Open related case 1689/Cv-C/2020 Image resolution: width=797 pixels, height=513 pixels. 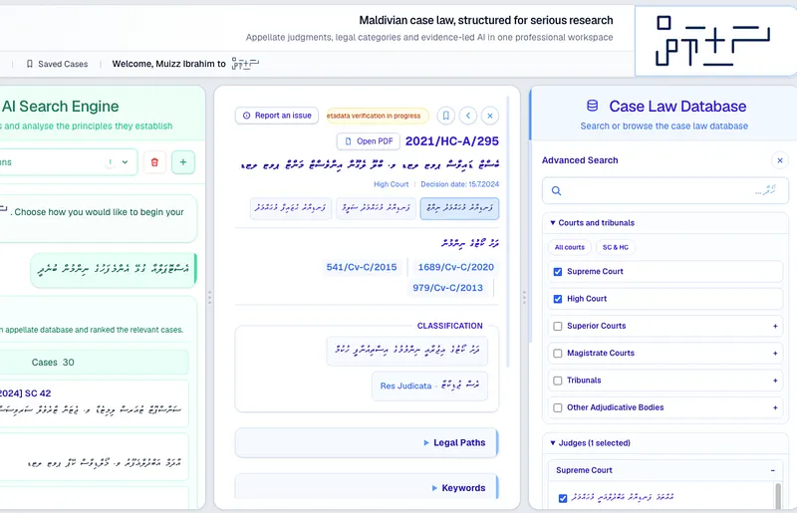pyautogui.click(x=456, y=267)
